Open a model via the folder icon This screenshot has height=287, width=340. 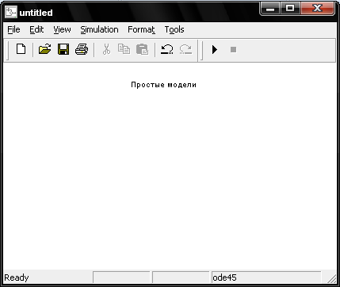(44, 49)
